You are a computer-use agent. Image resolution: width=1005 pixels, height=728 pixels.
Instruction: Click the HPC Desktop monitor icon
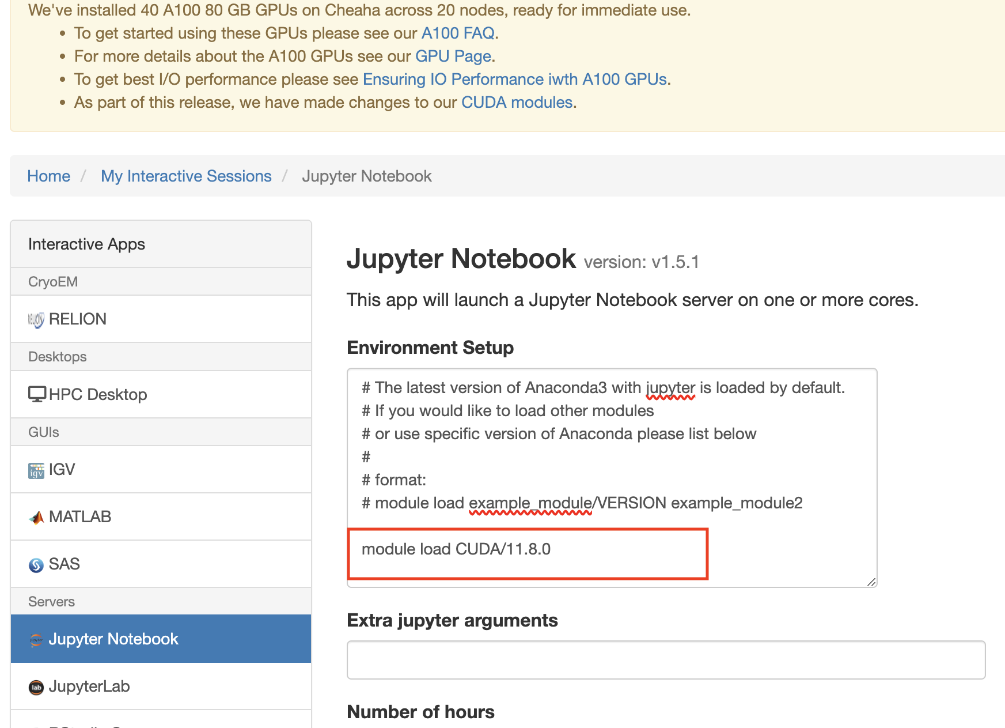37,394
